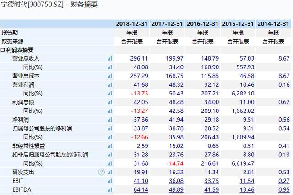Collapse the 利润表摘要 section
Image resolution: width=293 pixels, height=195 pixels.
tap(3, 50)
